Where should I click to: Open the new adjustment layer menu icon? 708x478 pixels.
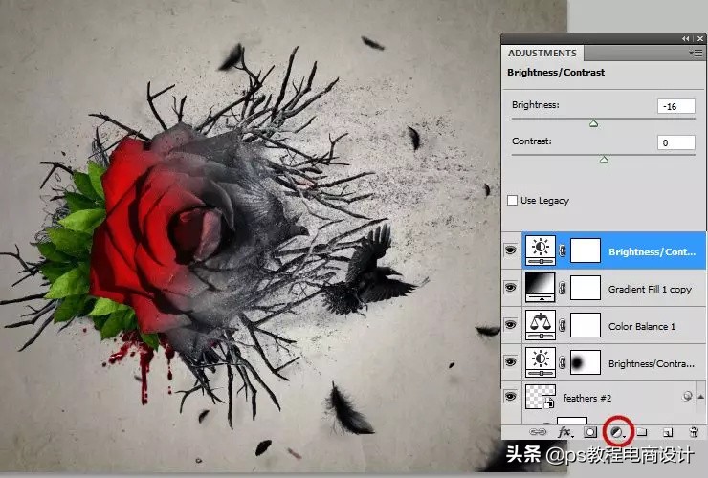pos(619,433)
